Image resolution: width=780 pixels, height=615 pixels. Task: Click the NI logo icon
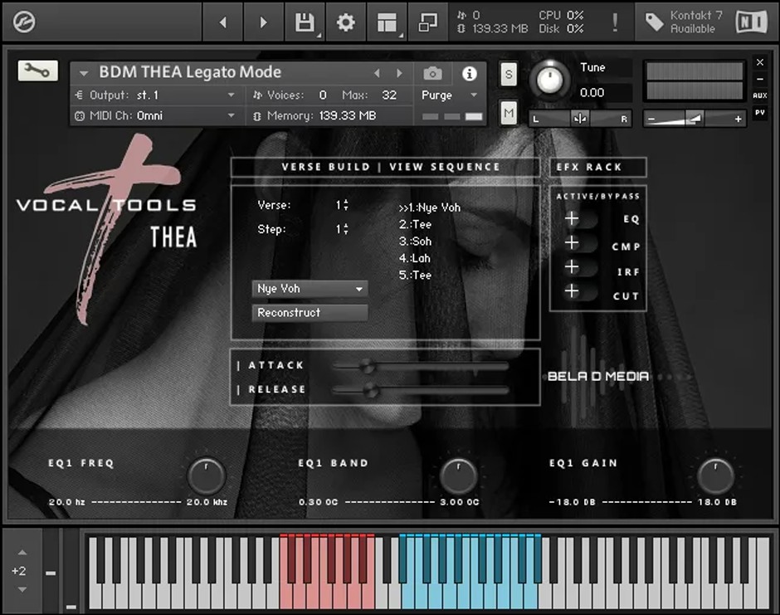click(x=751, y=22)
